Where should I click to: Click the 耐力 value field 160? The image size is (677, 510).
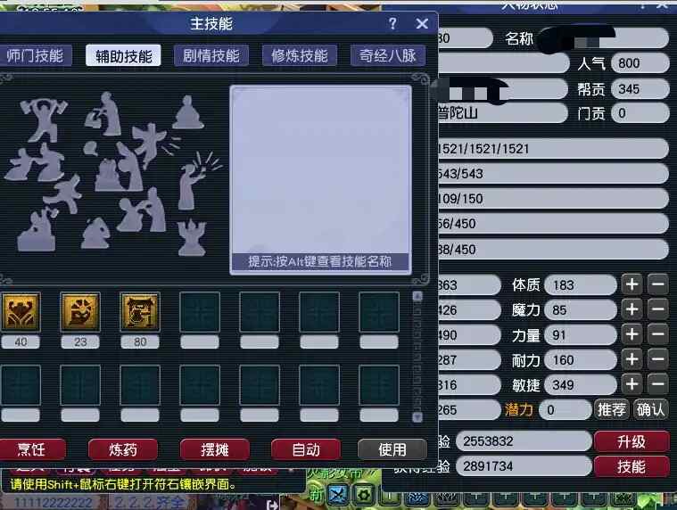click(581, 360)
